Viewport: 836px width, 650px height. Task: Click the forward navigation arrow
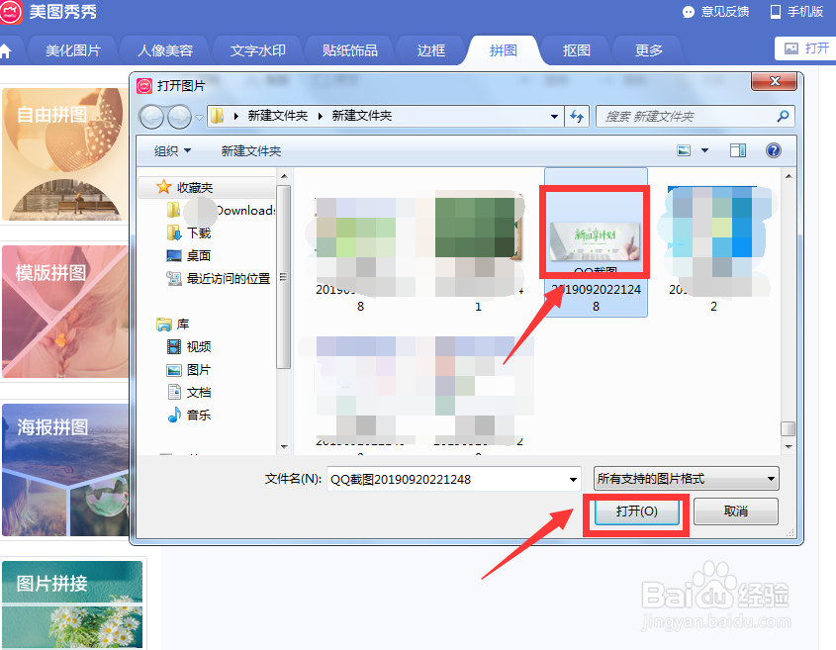click(178, 116)
